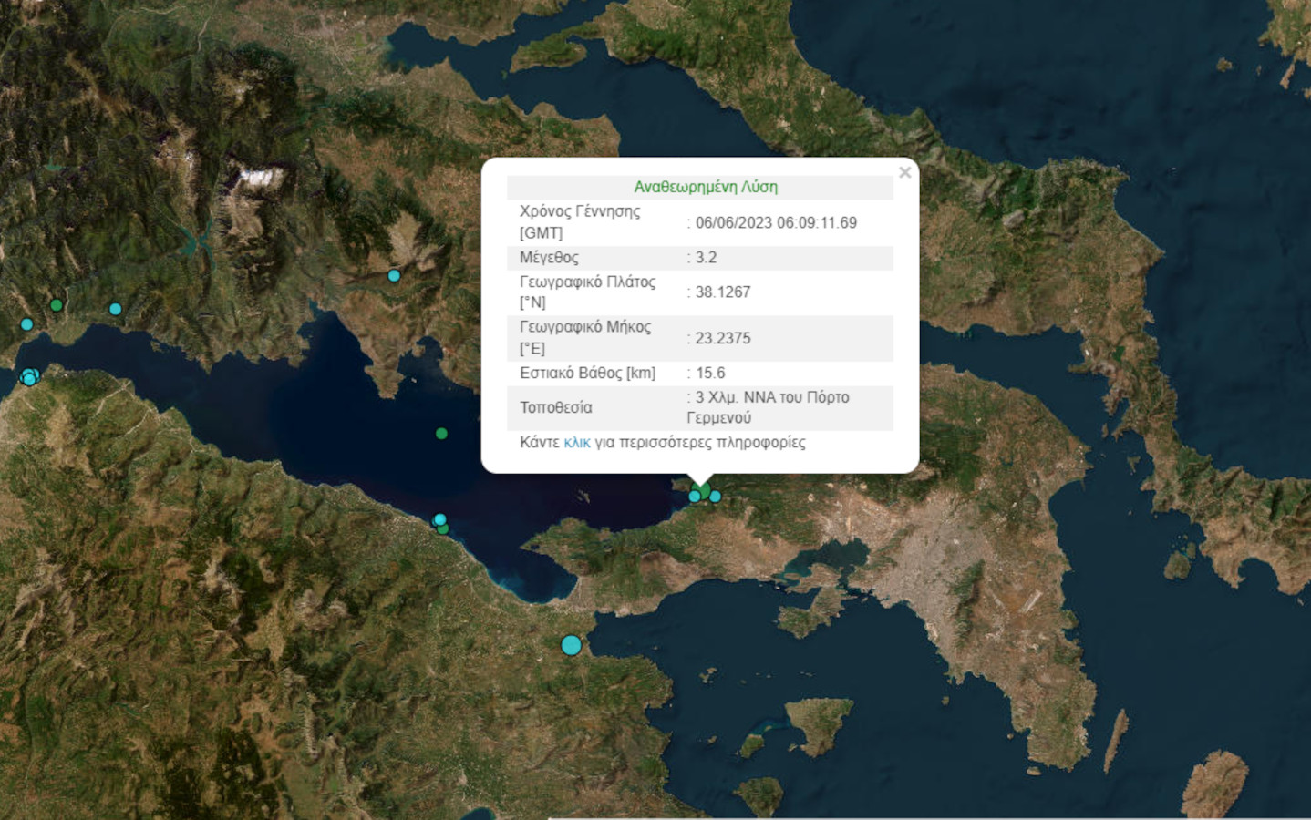
Task: Click the 'Γεωγραφικό Μήκος [°E]' label
Action: pos(585,338)
